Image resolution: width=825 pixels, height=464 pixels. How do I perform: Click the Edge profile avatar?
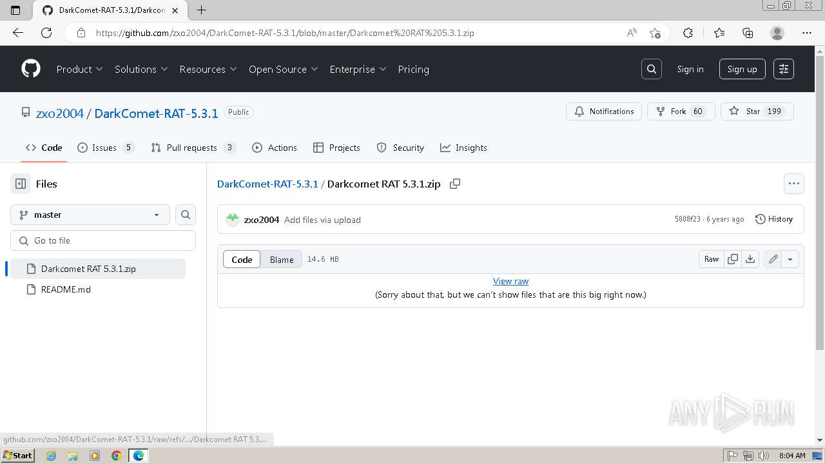tap(777, 33)
